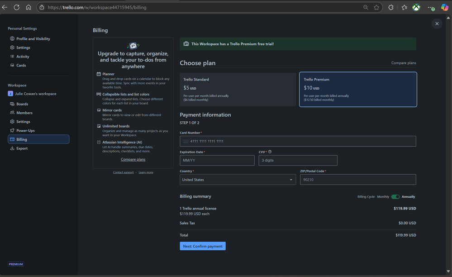Click the CVV input field
452x277 pixels.
[298, 160]
